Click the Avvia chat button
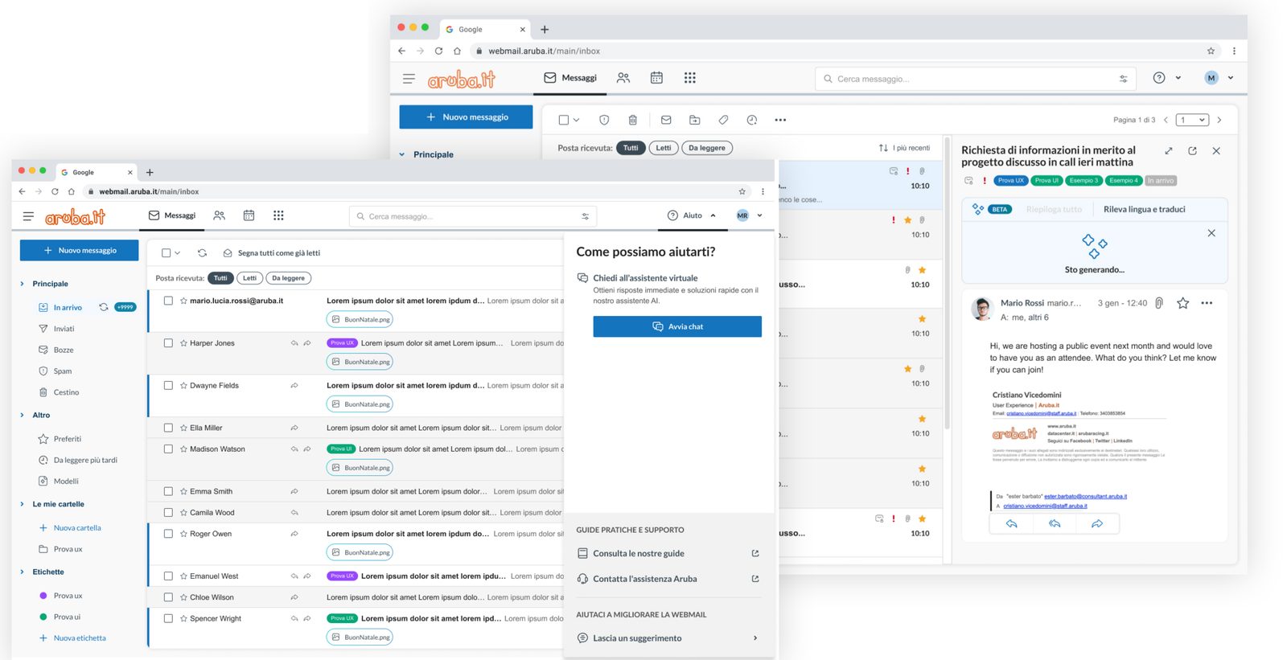The width and height of the screenshot is (1287, 660). pos(677,326)
